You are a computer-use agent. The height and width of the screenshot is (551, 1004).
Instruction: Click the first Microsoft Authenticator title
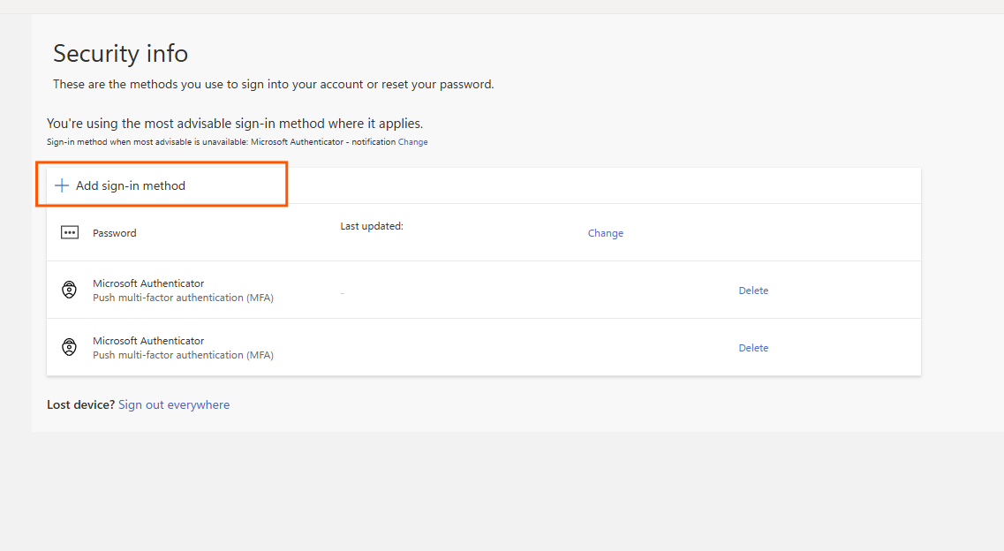(x=148, y=283)
